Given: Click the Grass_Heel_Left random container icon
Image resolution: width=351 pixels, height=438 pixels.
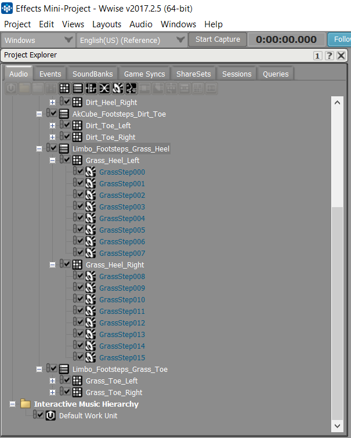Looking at the screenshot, I should [77, 160].
